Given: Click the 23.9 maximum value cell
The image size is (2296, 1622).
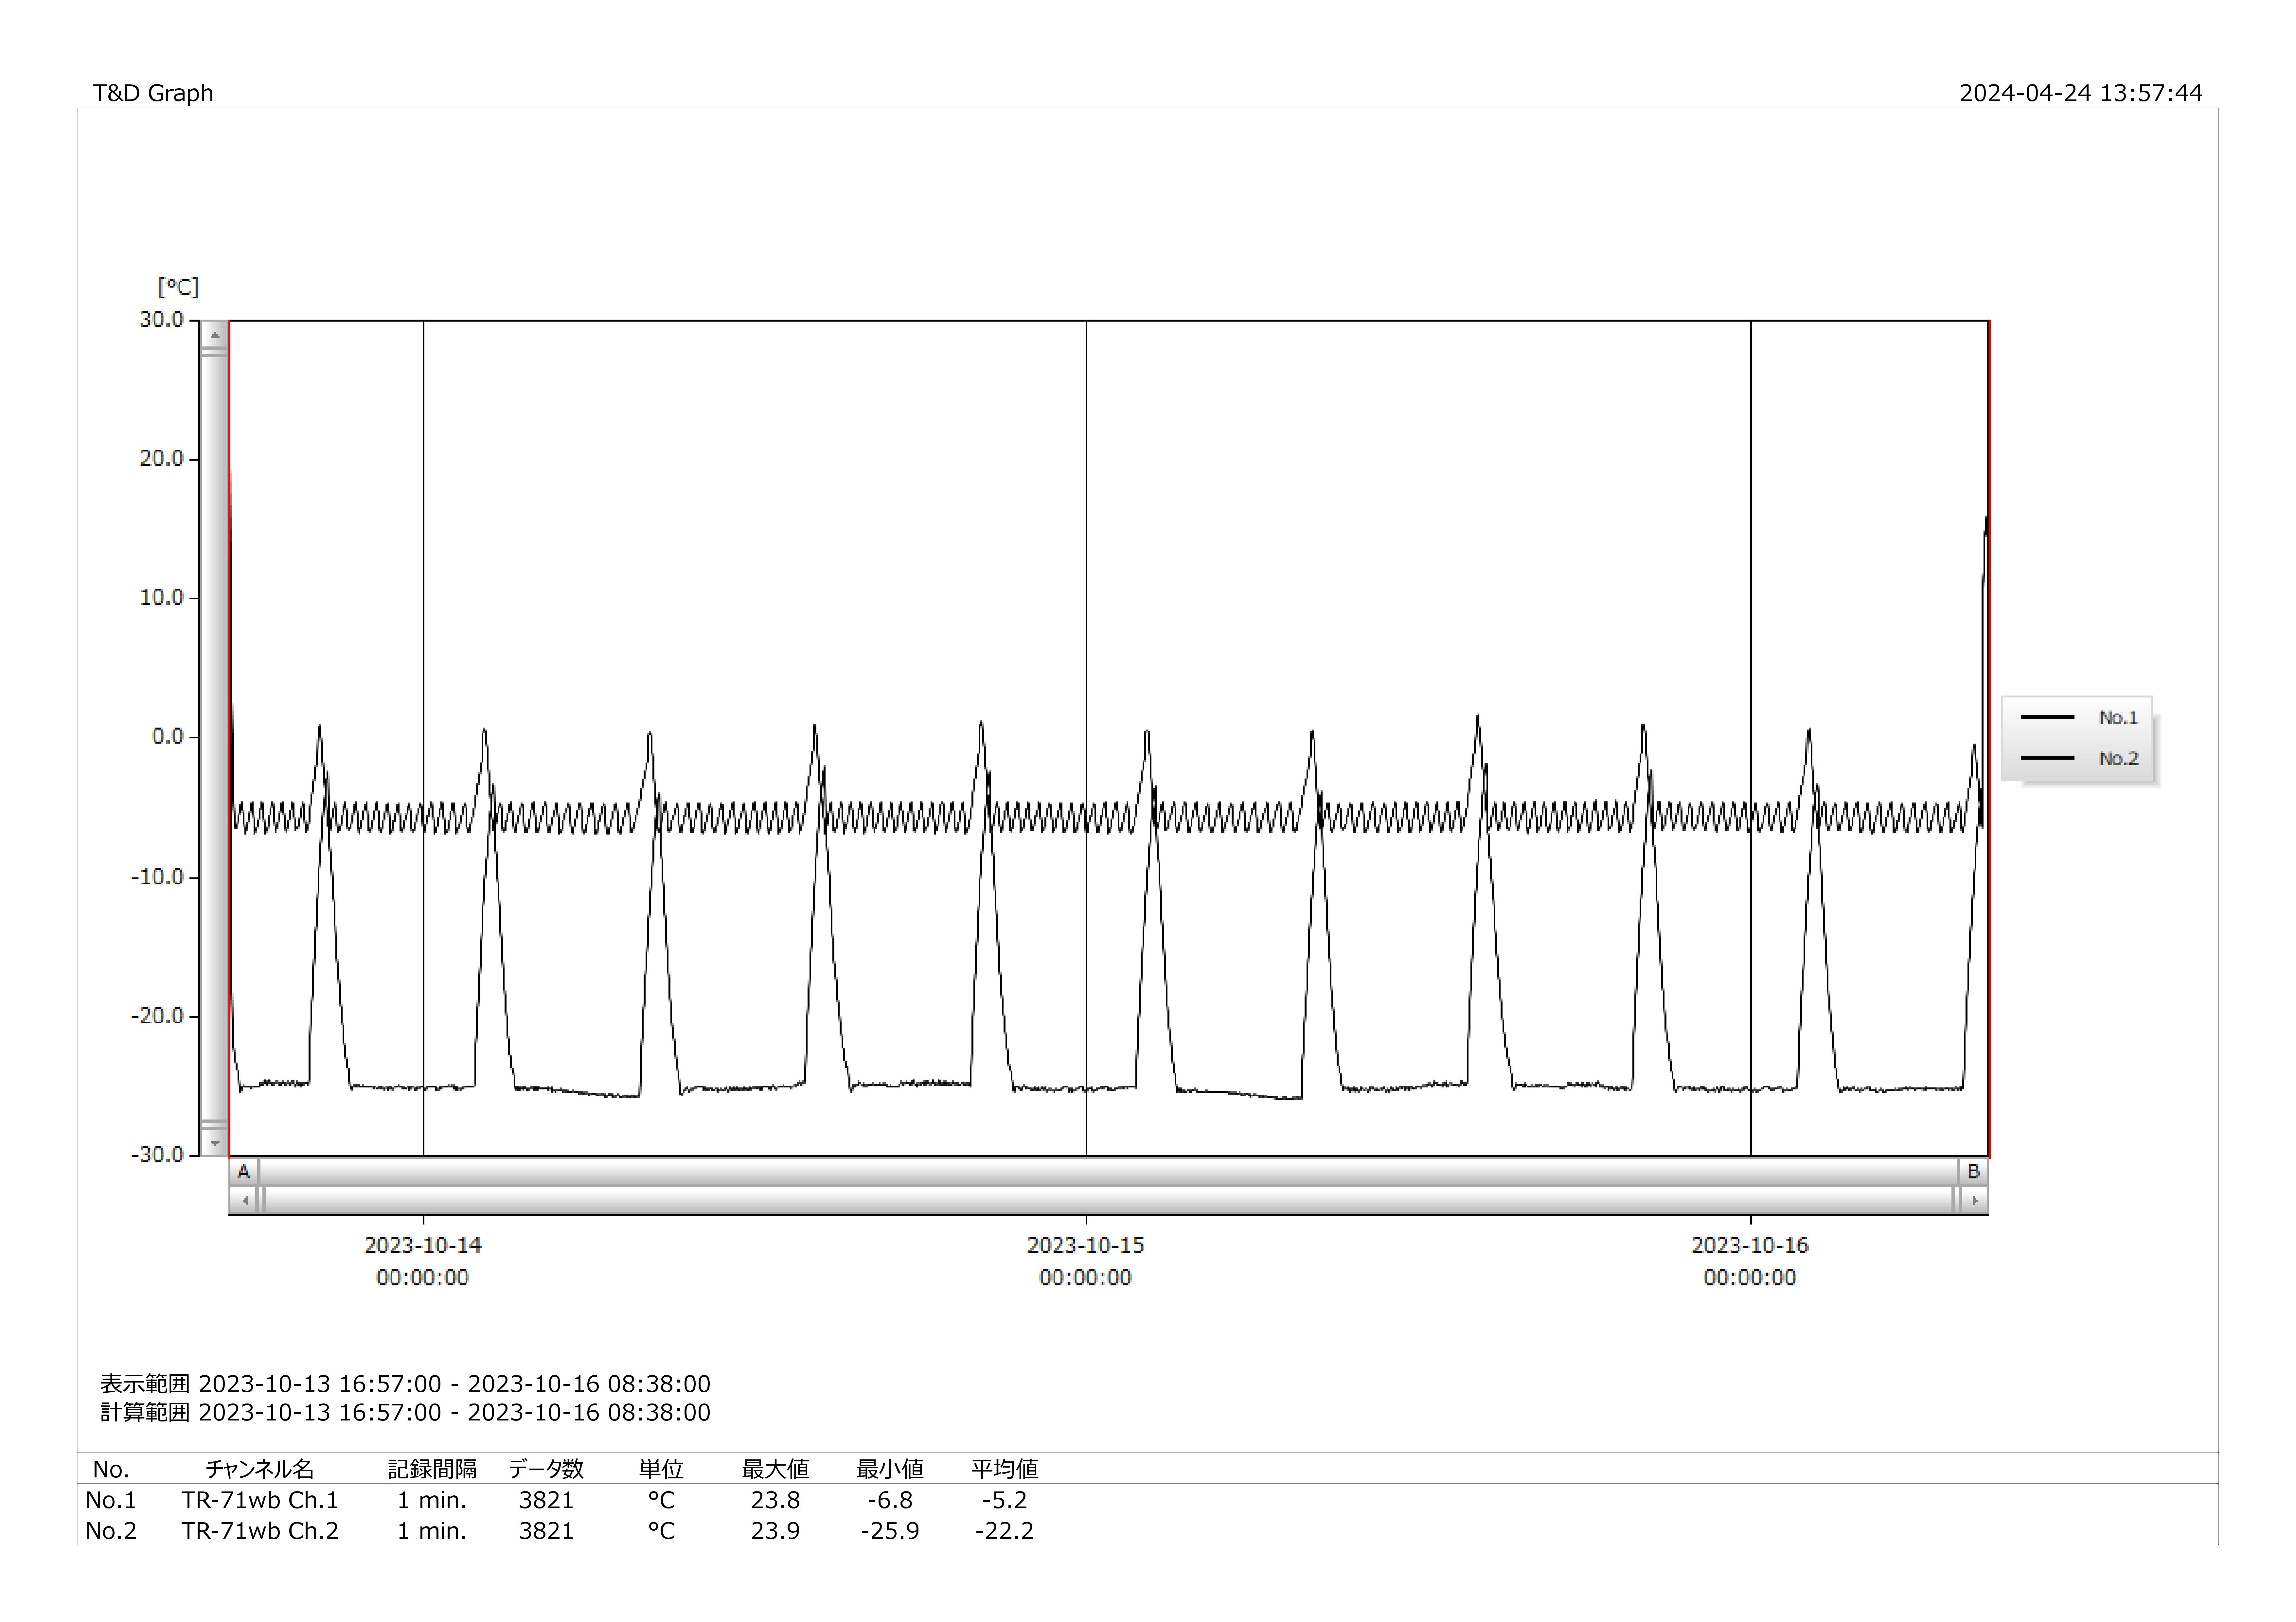Looking at the screenshot, I should (775, 1531).
